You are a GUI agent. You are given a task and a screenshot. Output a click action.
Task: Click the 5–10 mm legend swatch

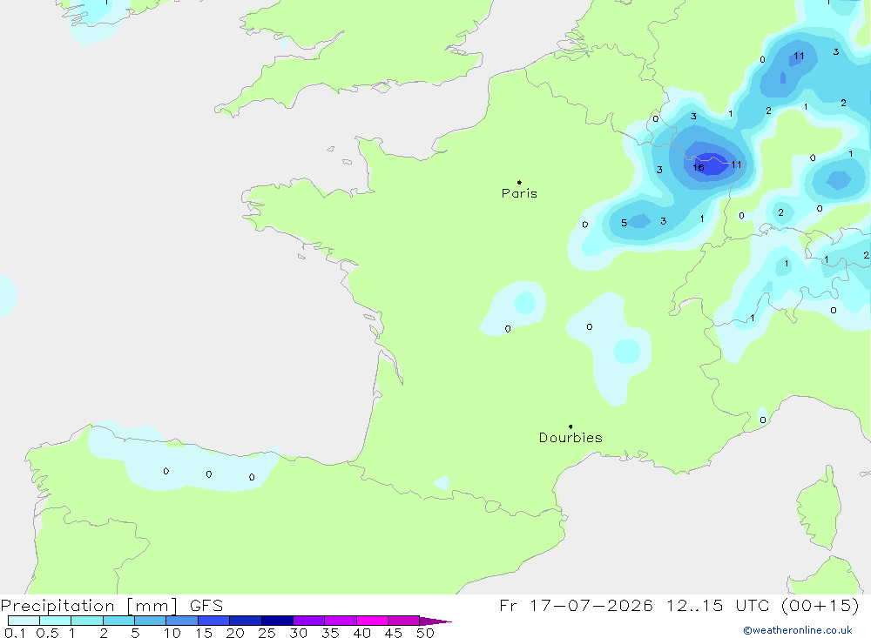[x=150, y=621]
